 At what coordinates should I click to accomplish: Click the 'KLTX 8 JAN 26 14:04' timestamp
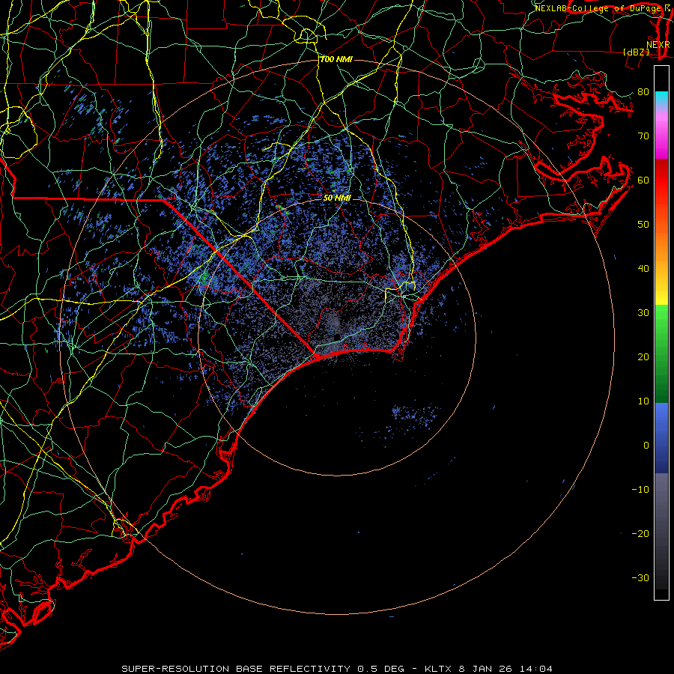pyautogui.click(x=488, y=669)
